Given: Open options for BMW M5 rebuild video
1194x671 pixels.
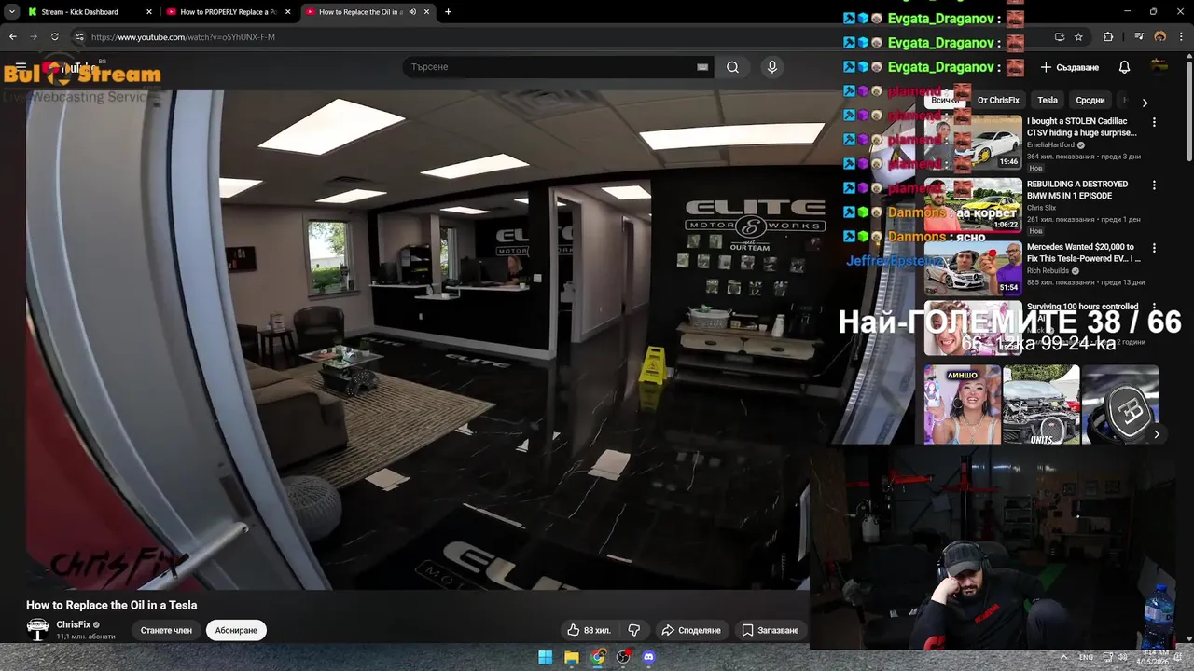Looking at the screenshot, I should [1154, 185].
